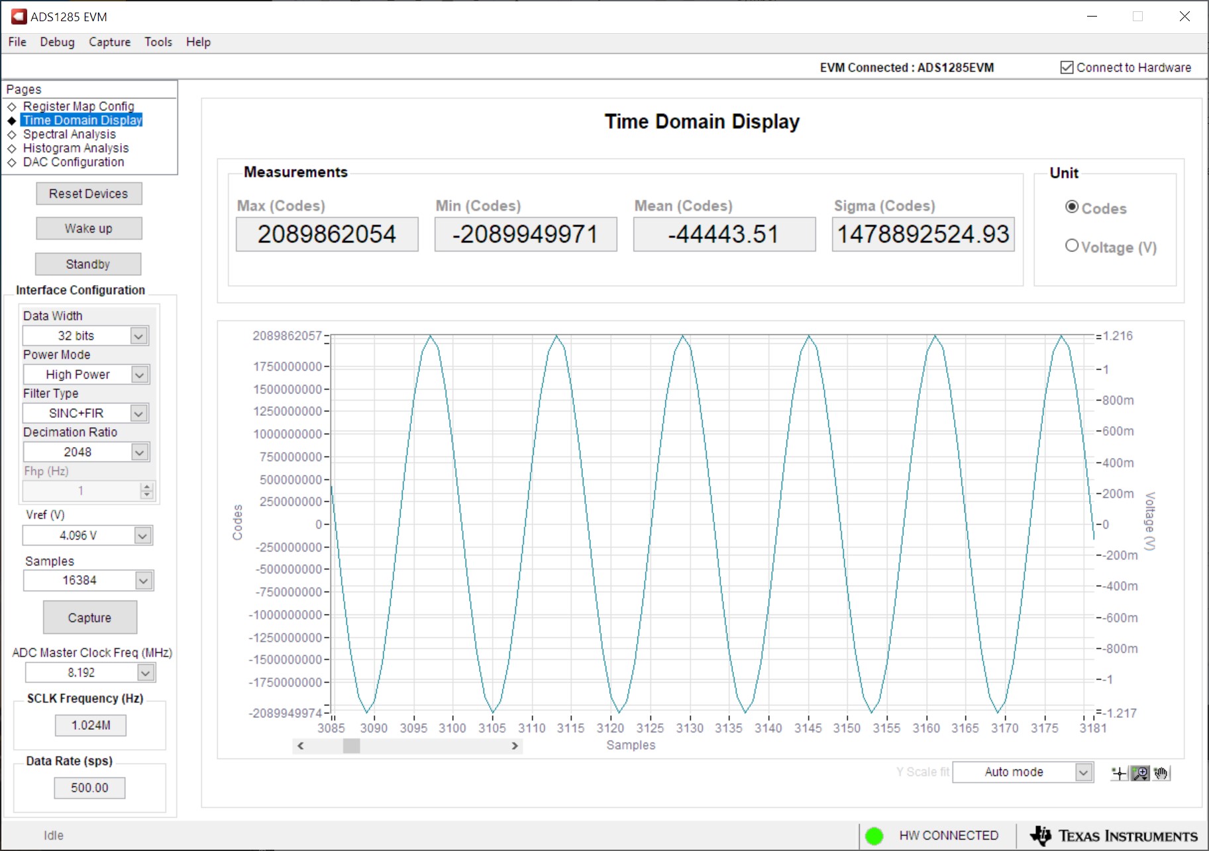Select the graph pan hand tool

(x=1161, y=773)
